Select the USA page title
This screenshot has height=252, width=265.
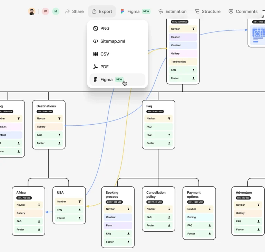click(x=60, y=193)
